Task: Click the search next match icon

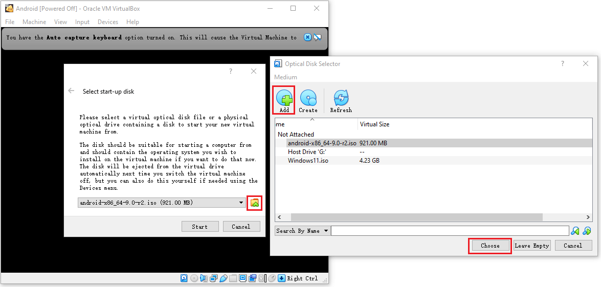Action: tap(587, 231)
